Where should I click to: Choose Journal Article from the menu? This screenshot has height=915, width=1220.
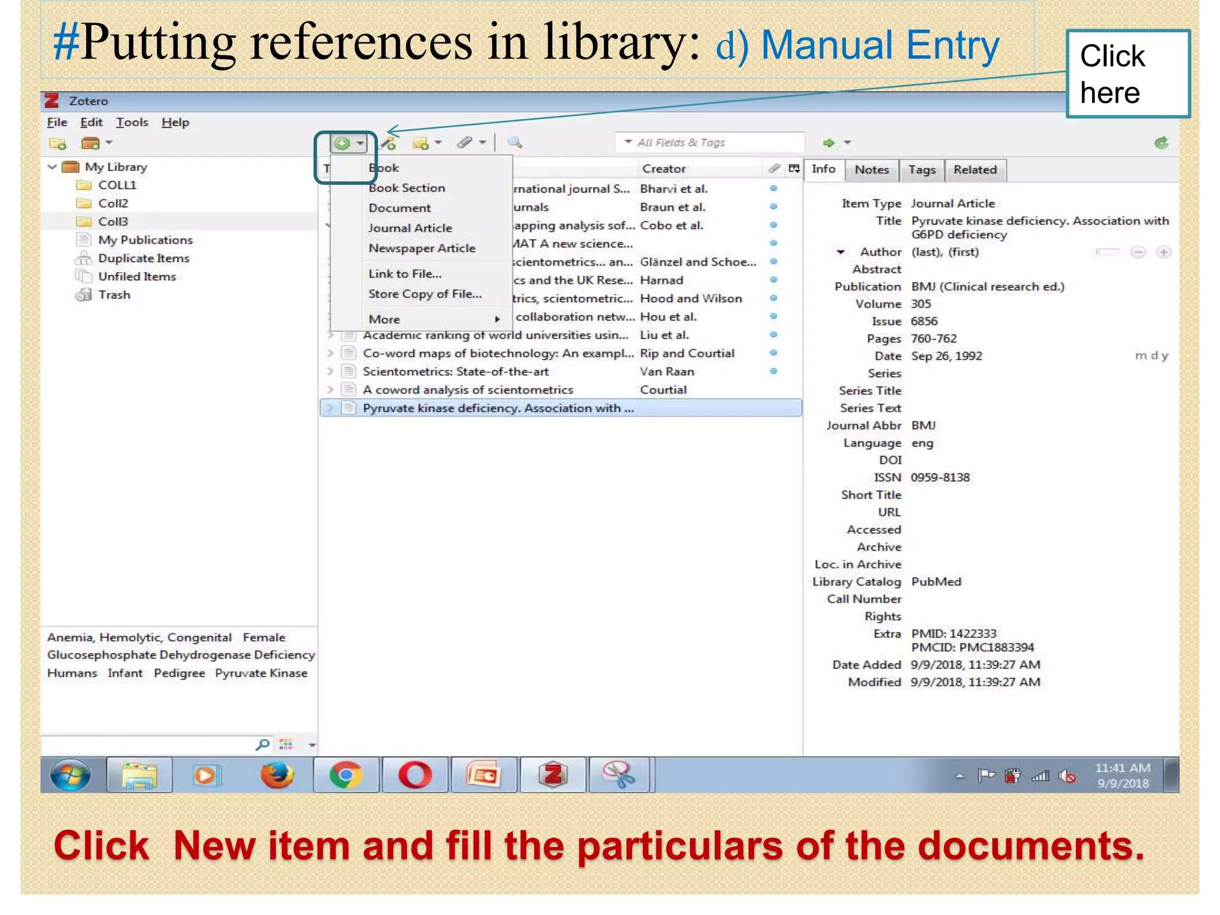[422, 228]
